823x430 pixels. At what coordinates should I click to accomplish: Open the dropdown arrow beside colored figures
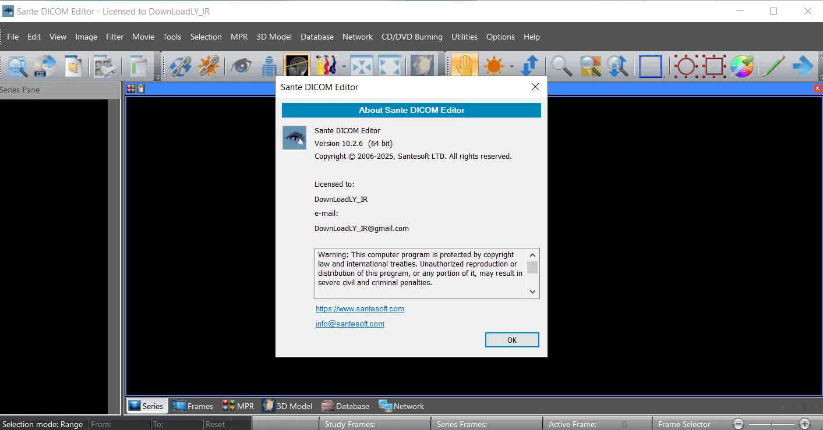(344, 66)
